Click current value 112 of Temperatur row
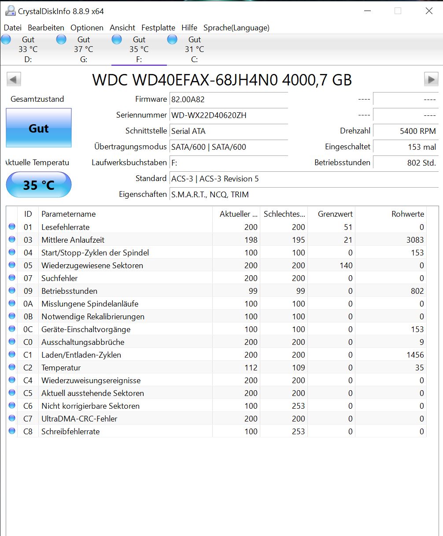443x536 pixels. pyautogui.click(x=251, y=368)
